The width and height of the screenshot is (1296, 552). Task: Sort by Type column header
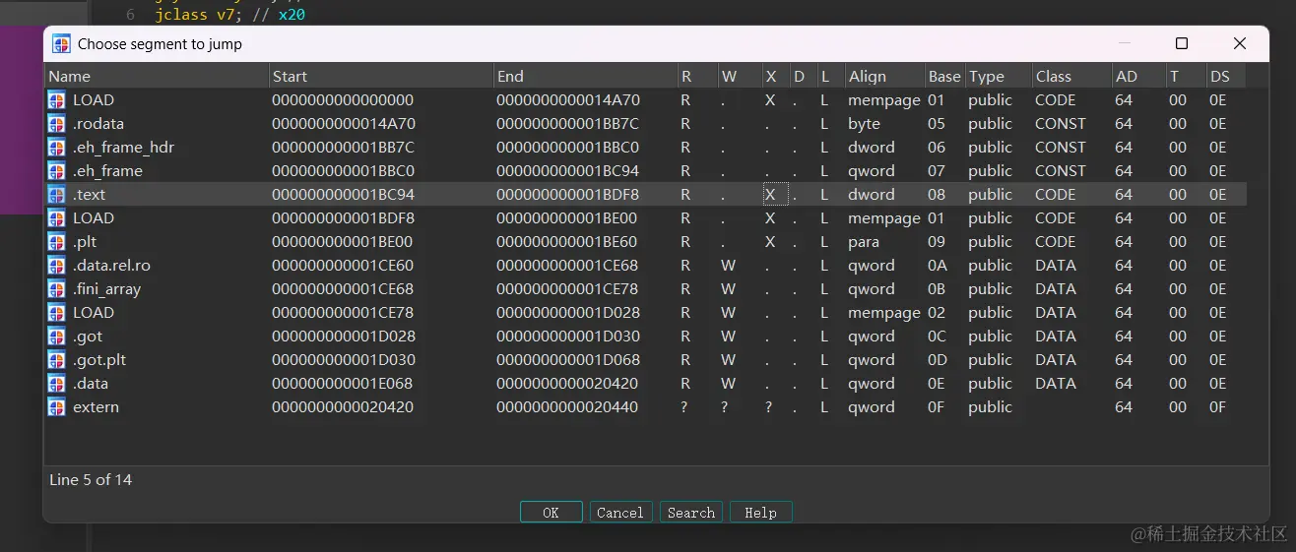(x=999, y=76)
